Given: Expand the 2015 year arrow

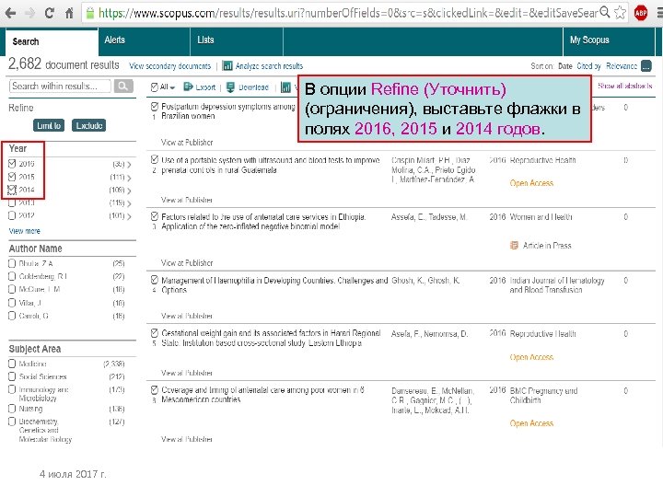Looking at the screenshot, I should (129, 178).
